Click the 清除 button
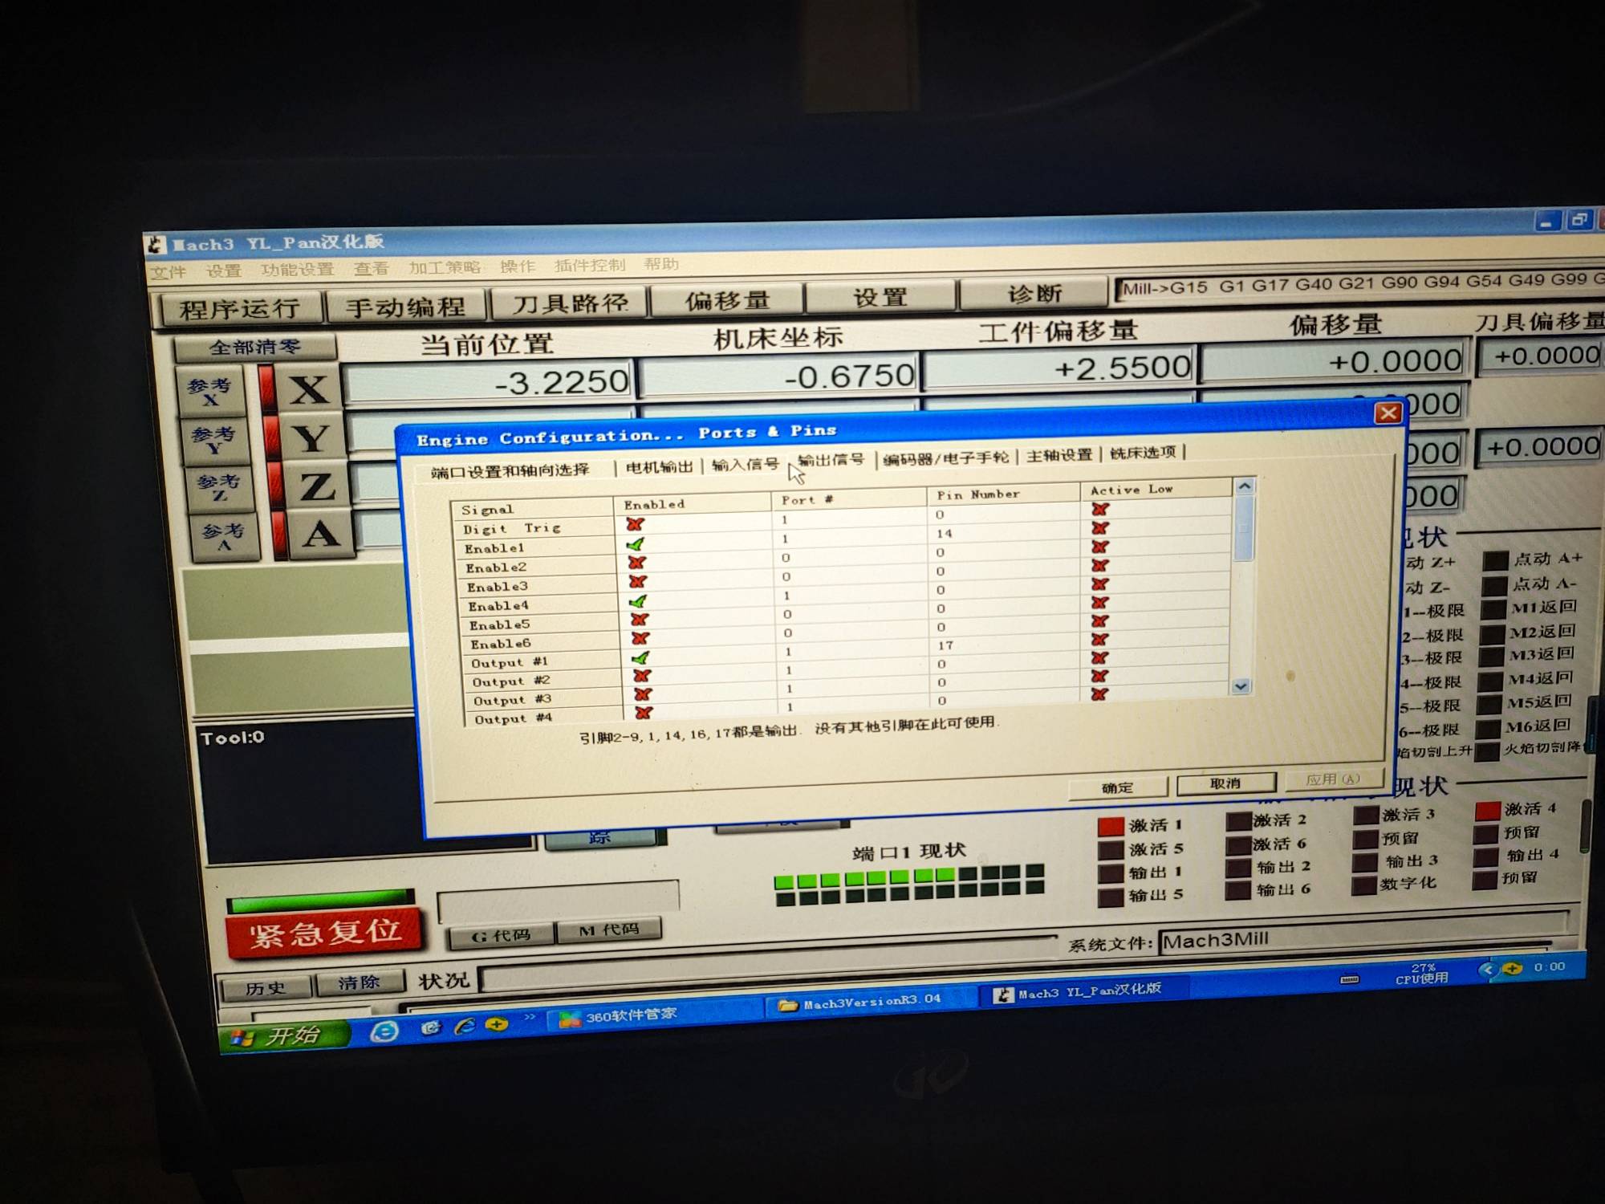This screenshot has height=1204, width=1605. pos(359,982)
